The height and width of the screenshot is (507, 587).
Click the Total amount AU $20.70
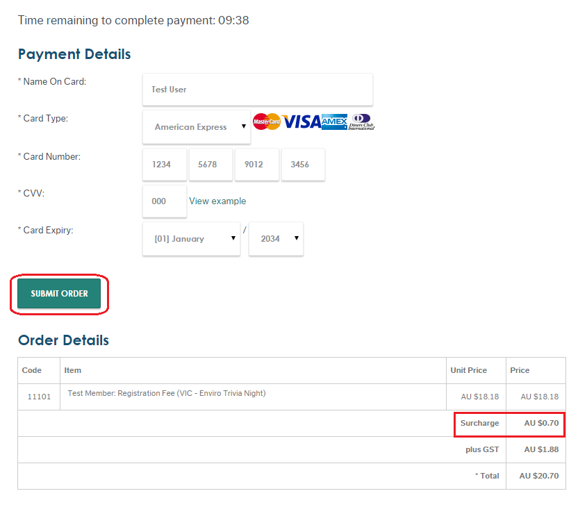tap(538, 476)
